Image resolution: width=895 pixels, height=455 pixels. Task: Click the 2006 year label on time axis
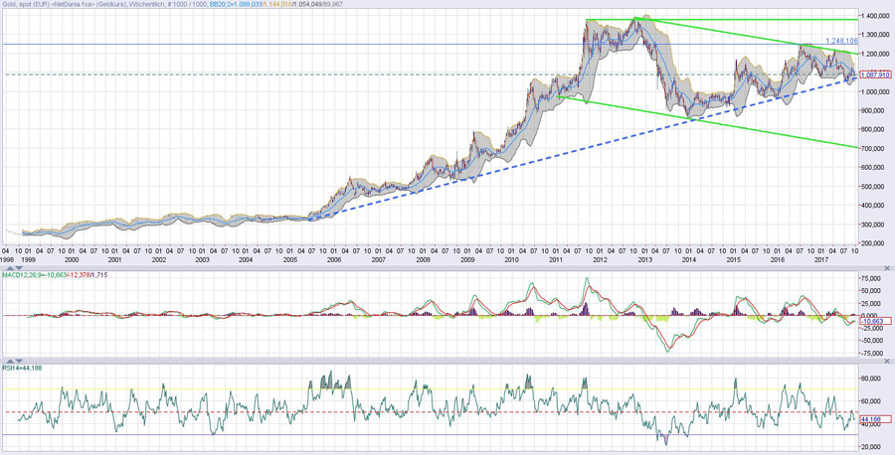point(334,259)
